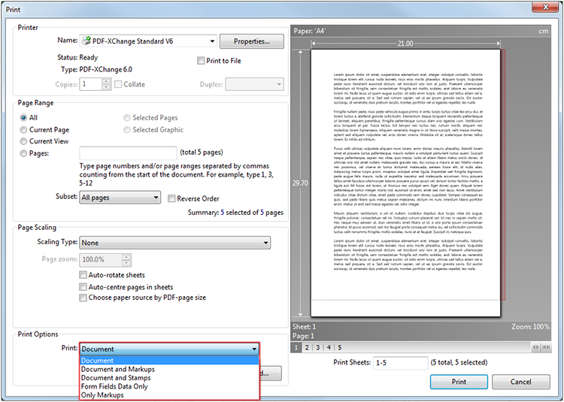Click the Zoom: 100% preview label

point(531,327)
